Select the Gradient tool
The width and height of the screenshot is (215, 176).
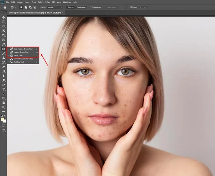4,71
